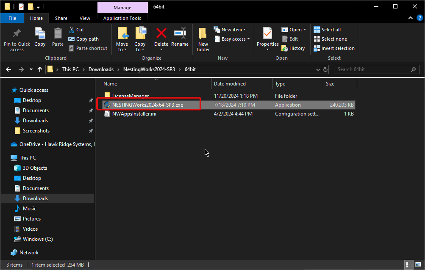Open Documents under Quick access
Viewport: 425px width, 270px height.
36,110
